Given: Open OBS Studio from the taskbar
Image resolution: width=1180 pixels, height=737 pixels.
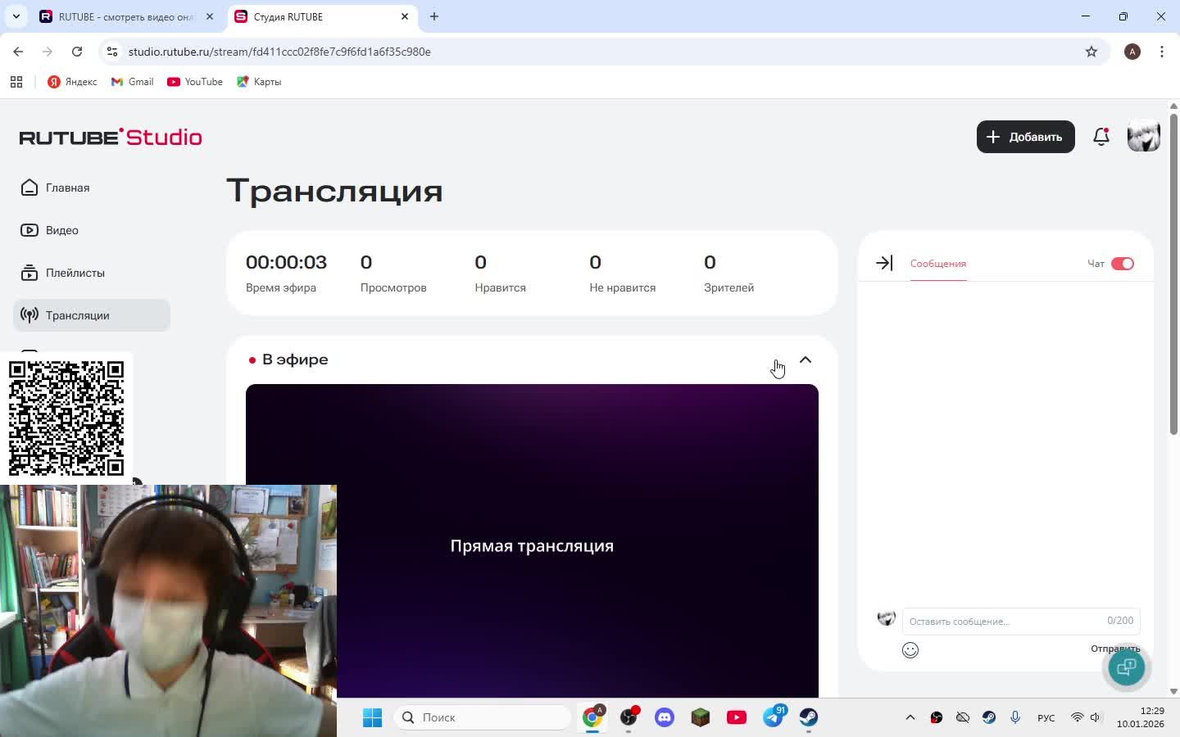Looking at the screenshot, I should pyautogui.click(x=629, y=717).
